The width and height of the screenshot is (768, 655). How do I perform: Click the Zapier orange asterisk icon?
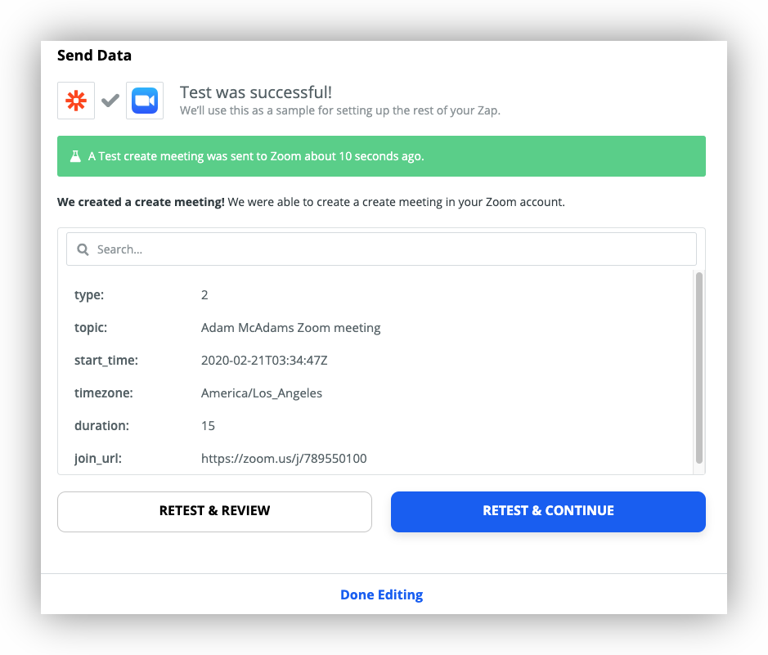pyautogui.click(x=76, y=101)
